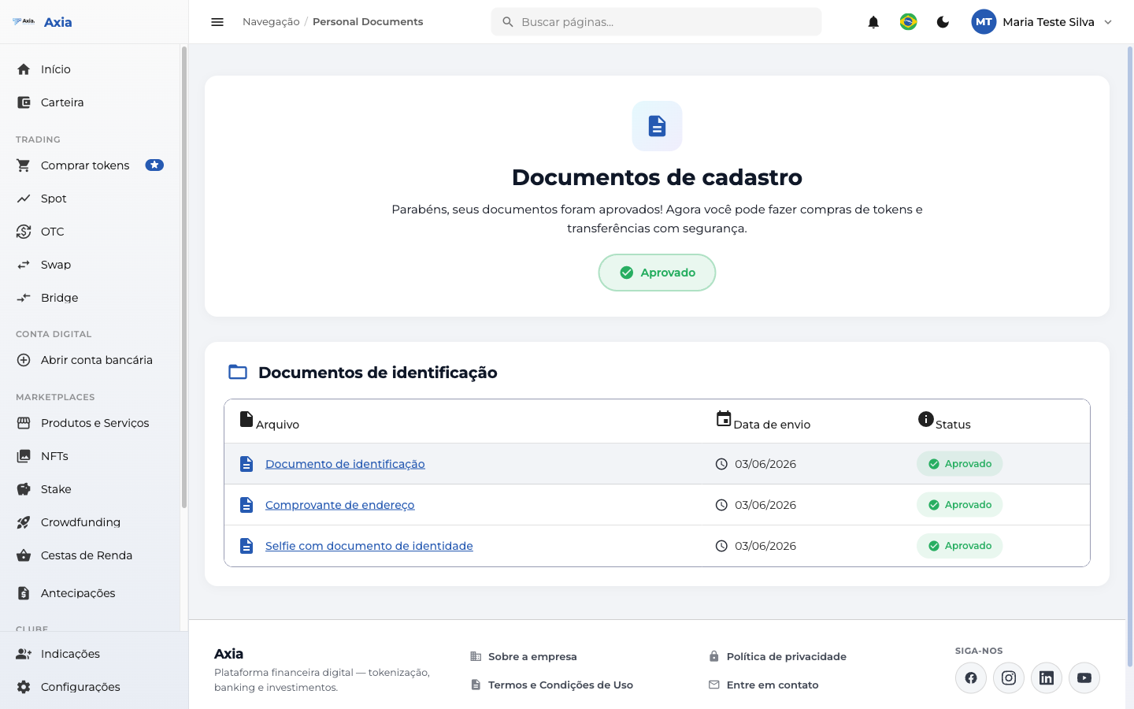Click the Personal Documents breadcrumb
Viewport: 1134px width, 709px height.
click(368, 22)
